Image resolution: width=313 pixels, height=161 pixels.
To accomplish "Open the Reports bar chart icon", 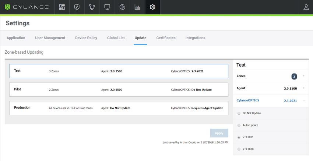I will [x=137, y=7].
